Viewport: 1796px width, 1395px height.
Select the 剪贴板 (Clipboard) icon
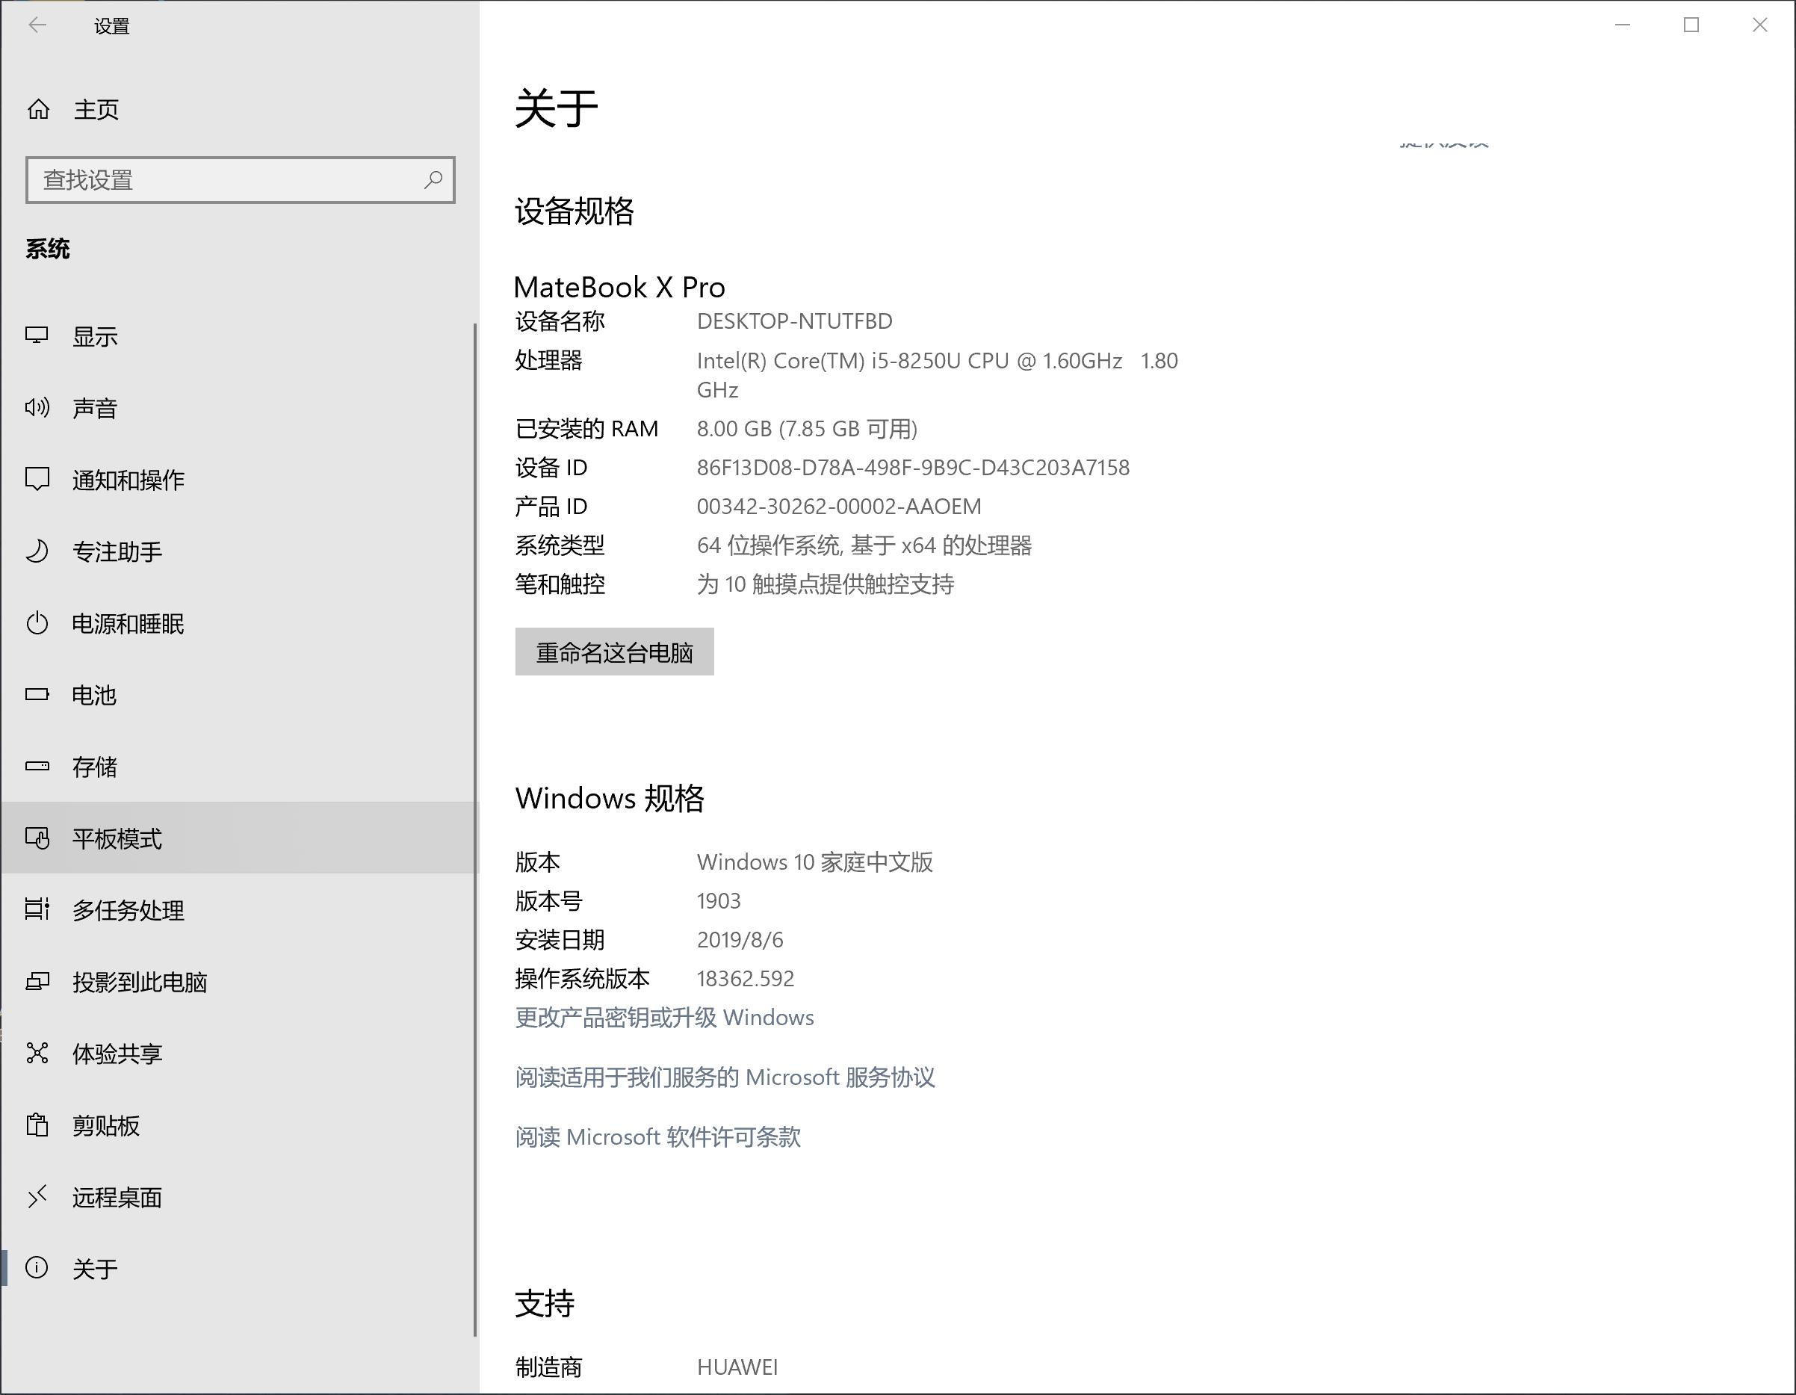(x=37, y=1125)
